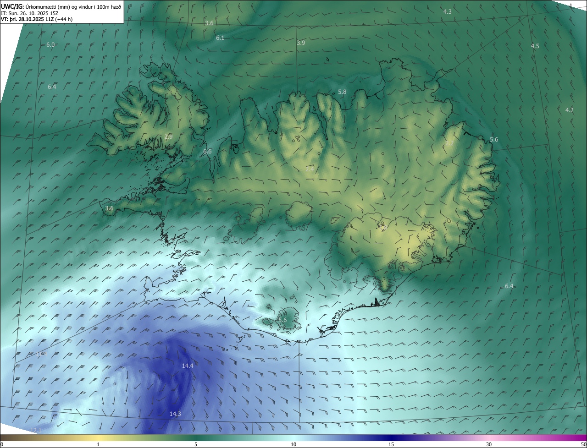Click the 2.4 value in central highlands

point(310,169)
